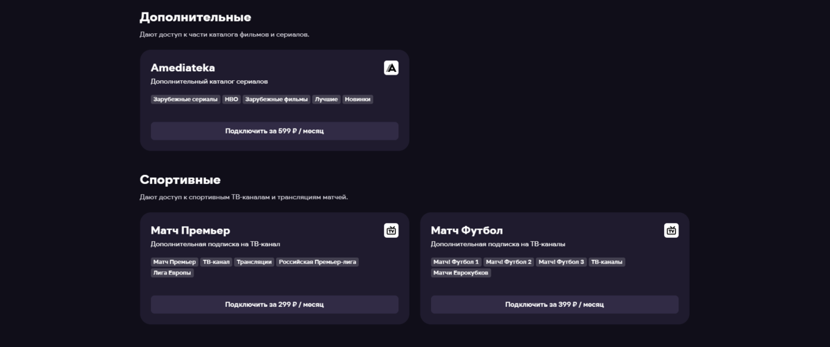
Task: Open the Матч Премьер card title
Action: (x=190, y=230)
